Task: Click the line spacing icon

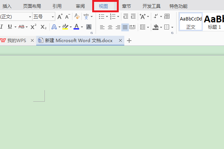Action: point(143,27)
